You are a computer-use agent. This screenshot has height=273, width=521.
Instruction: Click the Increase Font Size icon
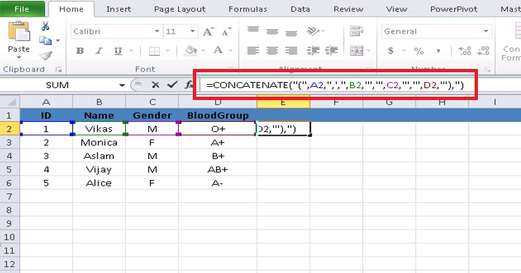[208, 32]
